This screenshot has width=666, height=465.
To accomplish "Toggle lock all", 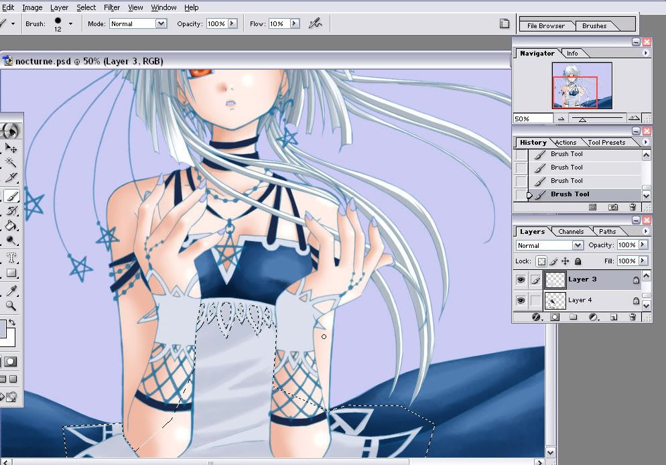I will (578, 261).
